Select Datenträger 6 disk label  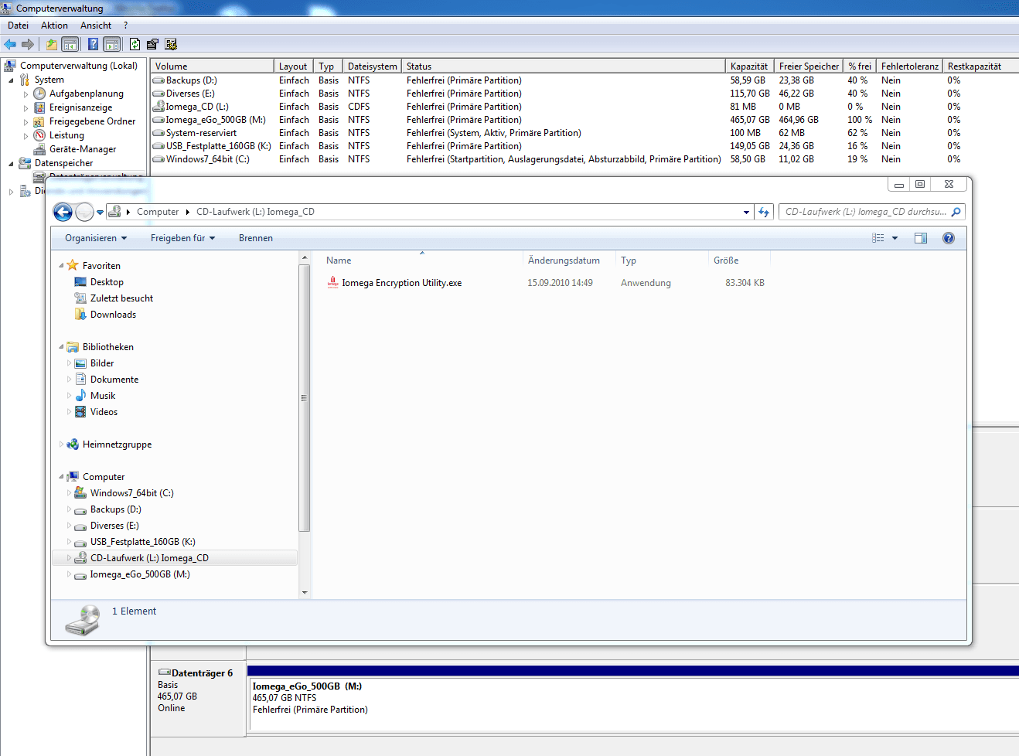pyautogui.click(x=202, y=673)
